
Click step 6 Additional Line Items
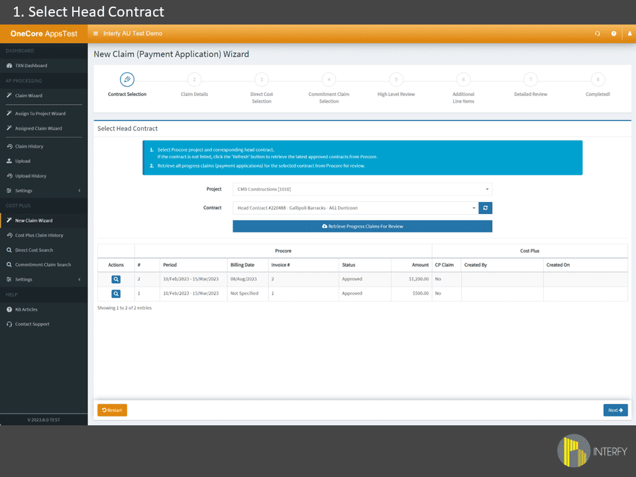tap(463, 79)
